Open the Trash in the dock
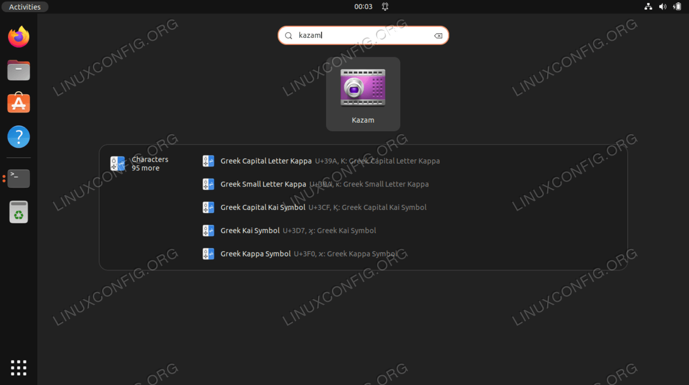This screenshot has width=689, height=385. pyautogui.click(x=19, y=212)
